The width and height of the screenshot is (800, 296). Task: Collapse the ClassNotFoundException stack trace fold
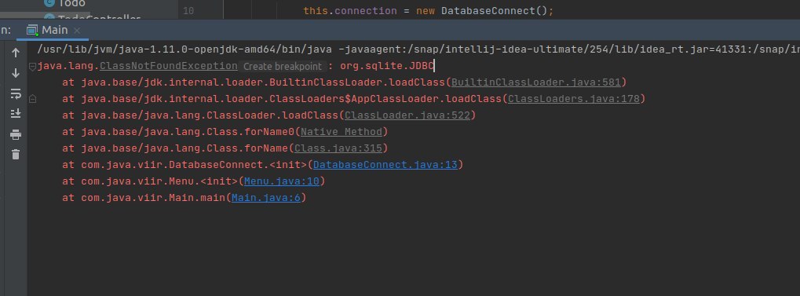[x=33, y=66]
